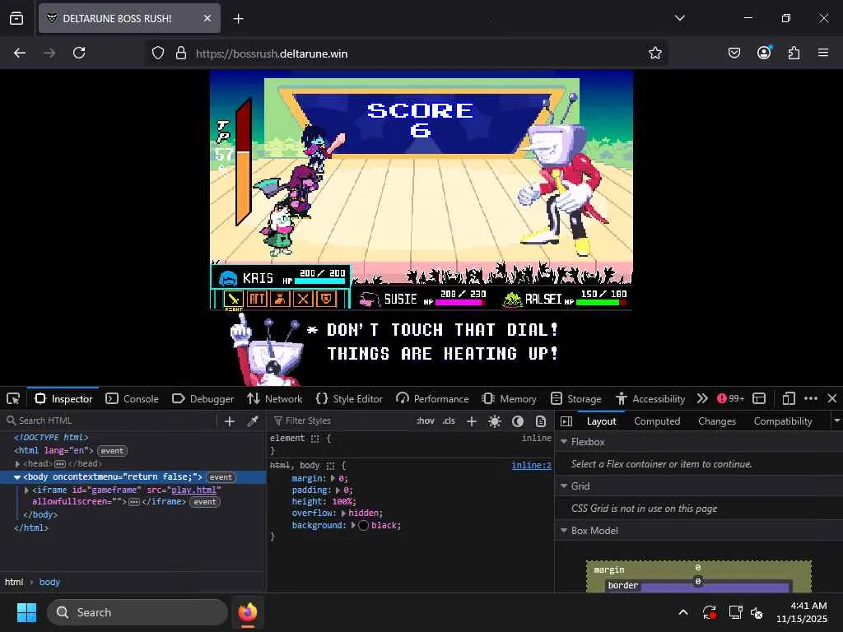
Task: Click event badge on iframe element
Action: (205, 502)
